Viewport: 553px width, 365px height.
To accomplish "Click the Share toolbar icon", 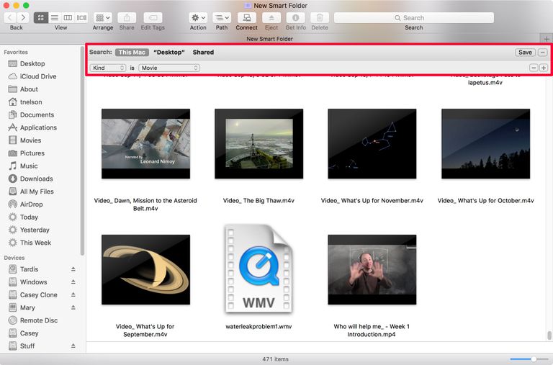I will pyautogui.click(x=127, y=17).
